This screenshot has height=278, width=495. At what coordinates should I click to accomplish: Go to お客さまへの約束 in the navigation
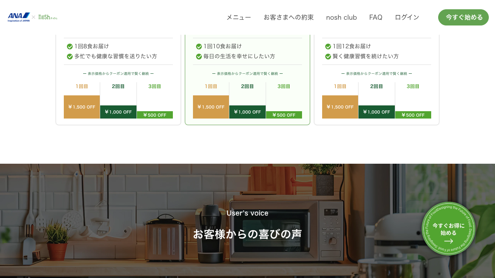point(288,17)
